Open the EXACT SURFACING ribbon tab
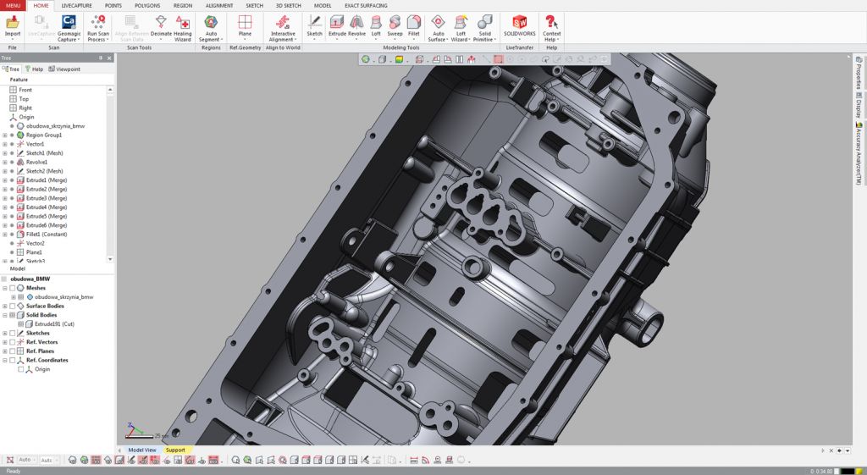 point(367,5)
